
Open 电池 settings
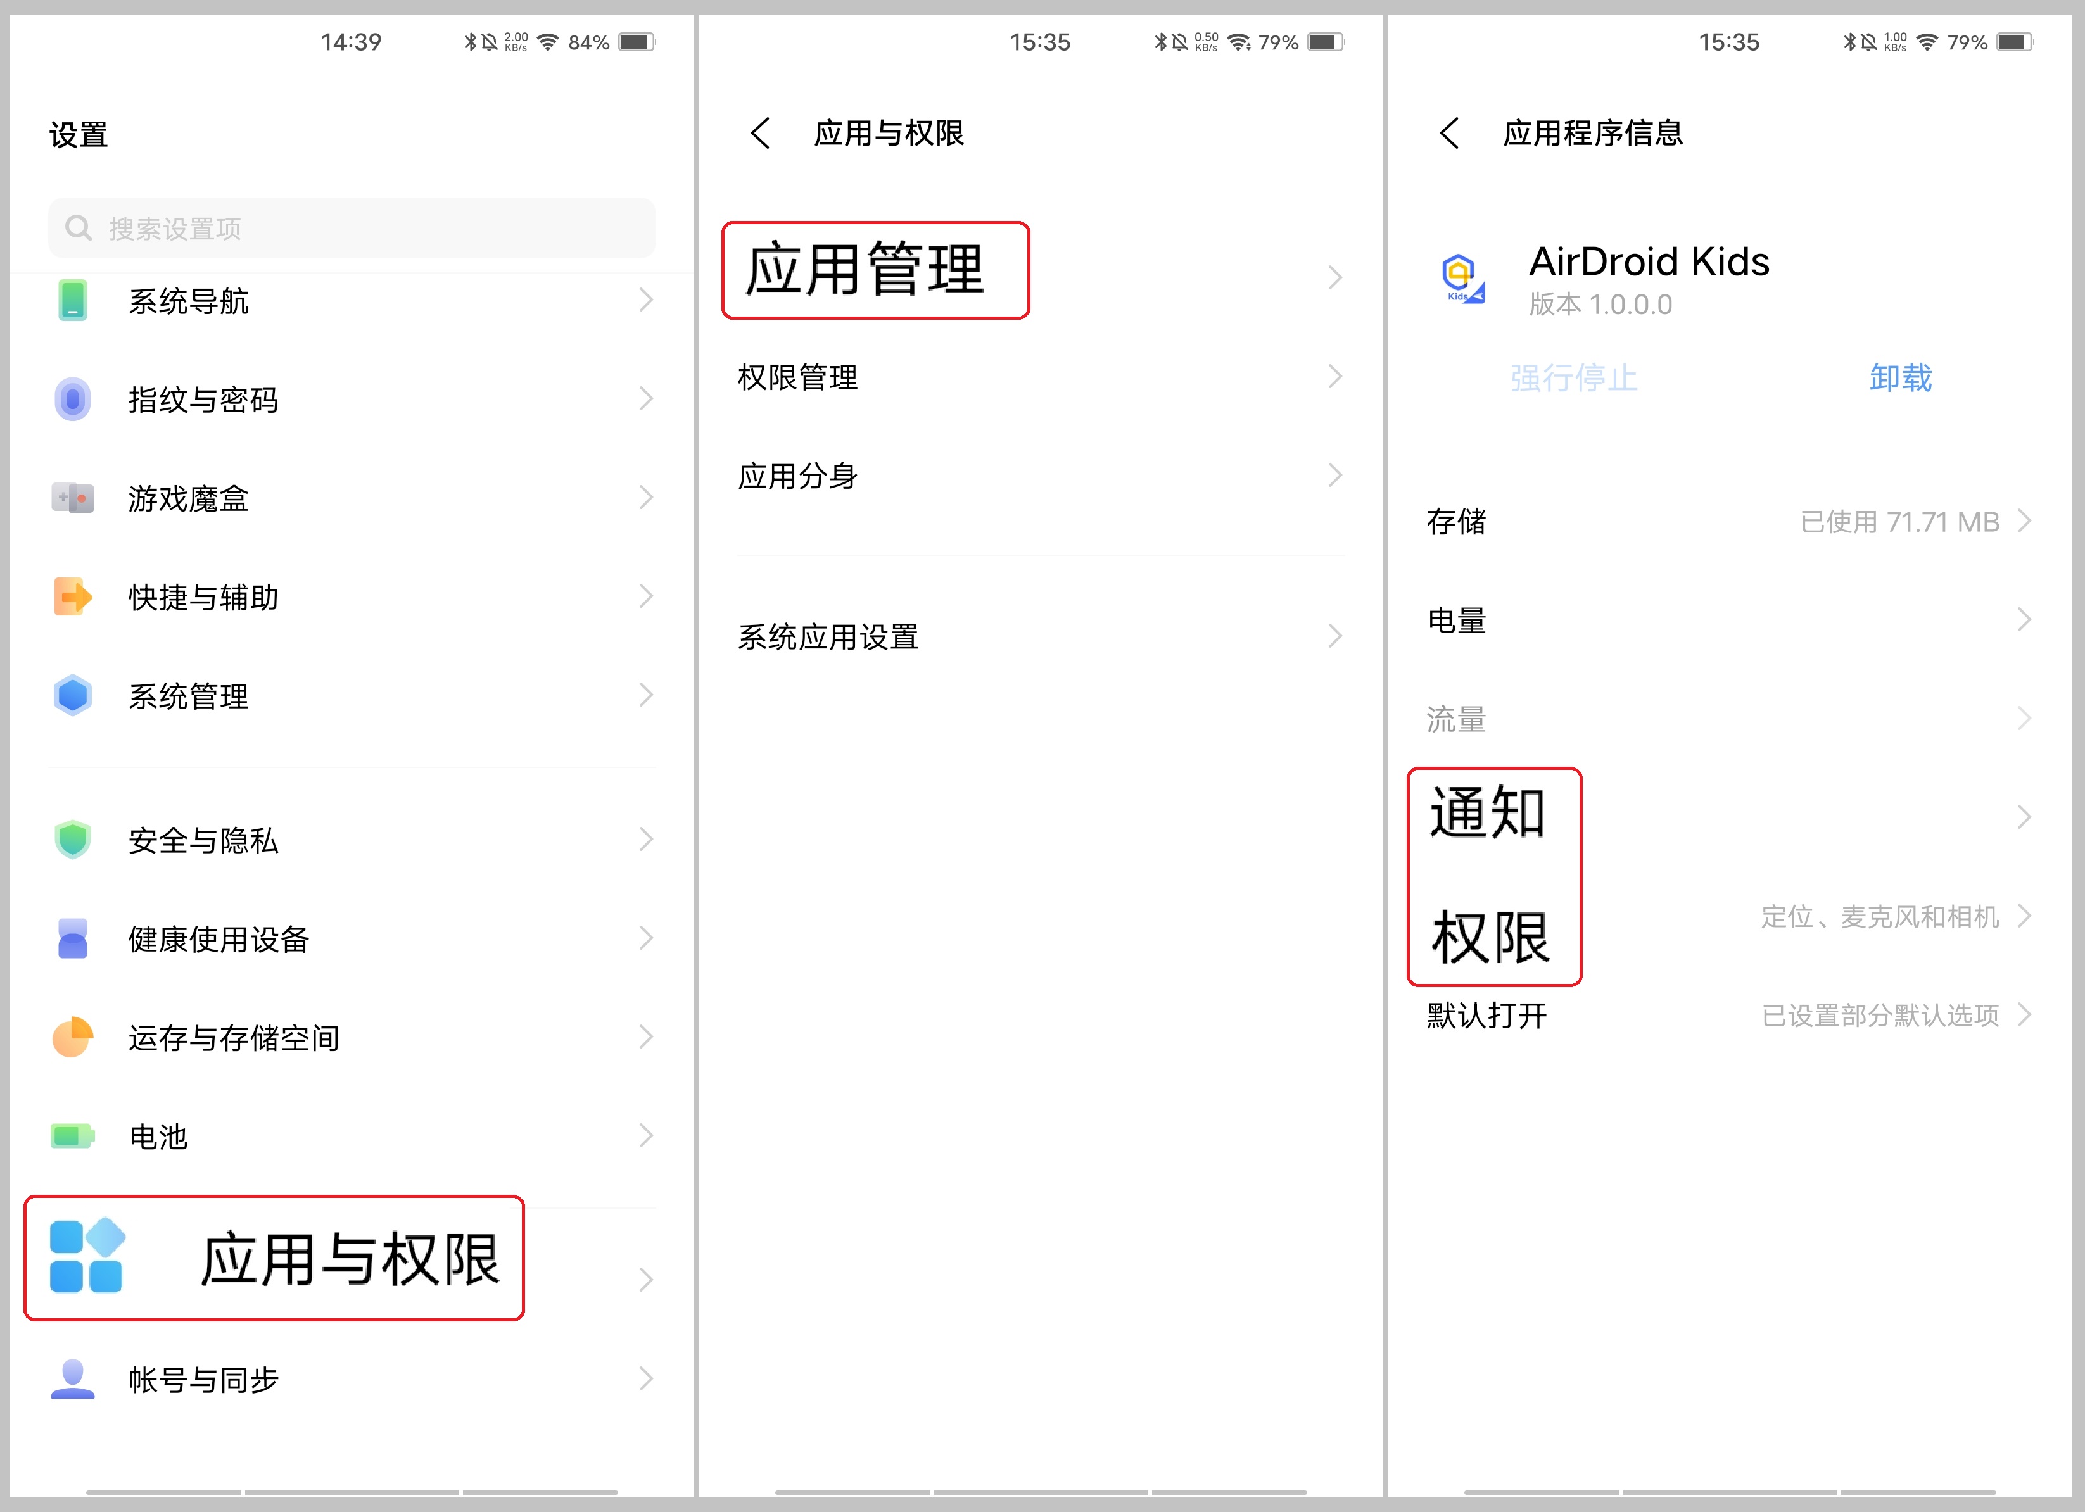(352, 1136)
